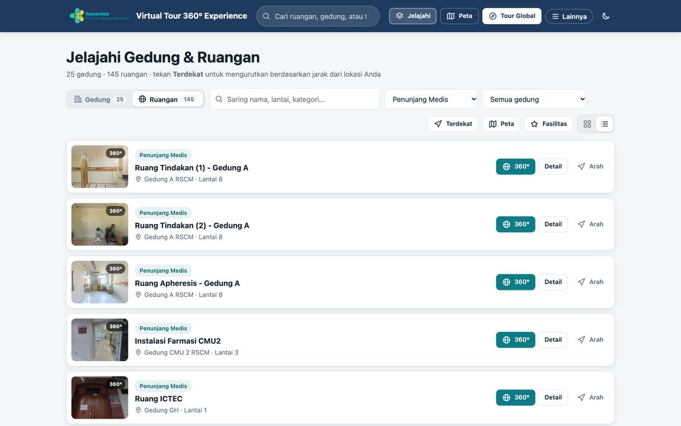Screen dimensions: 681x426
Task: Click the Saring nama filter field
Action: (295, 99)
